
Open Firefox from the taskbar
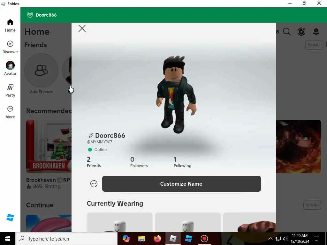click(x=157, y=239)
